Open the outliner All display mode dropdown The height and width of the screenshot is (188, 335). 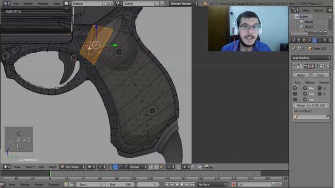tap(329, 10)
